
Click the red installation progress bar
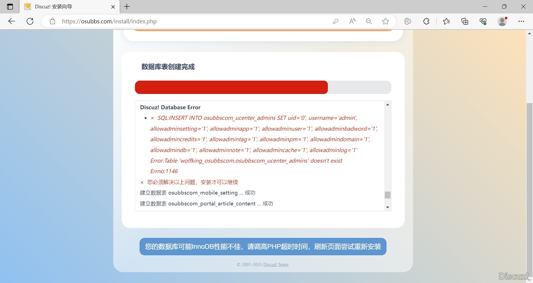coord(231,87)
